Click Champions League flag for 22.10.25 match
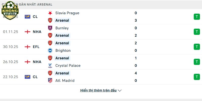 [x=28, y=77]
